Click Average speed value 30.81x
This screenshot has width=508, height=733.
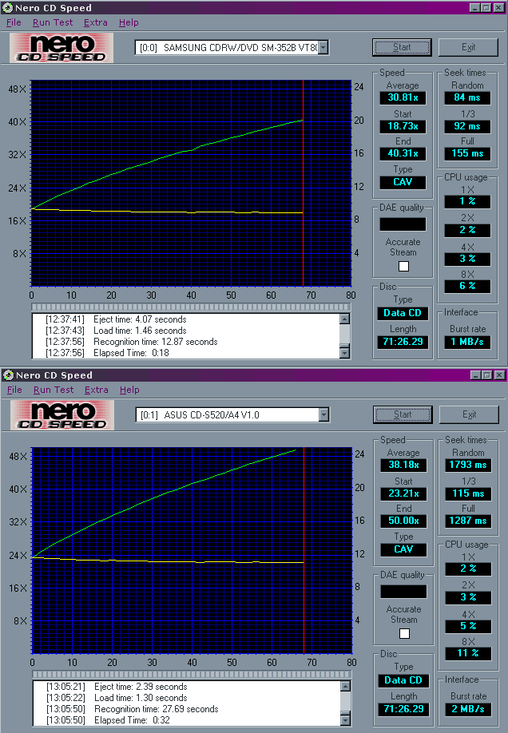coord(403,97)
